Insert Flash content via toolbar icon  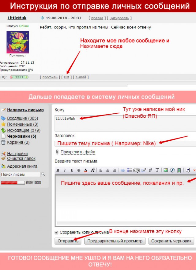pos(172,170)
